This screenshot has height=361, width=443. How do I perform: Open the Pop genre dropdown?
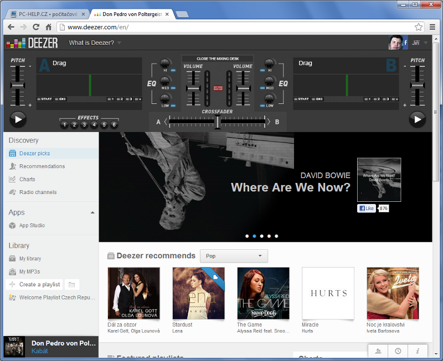pyautogui.click(x=234, y=256)
